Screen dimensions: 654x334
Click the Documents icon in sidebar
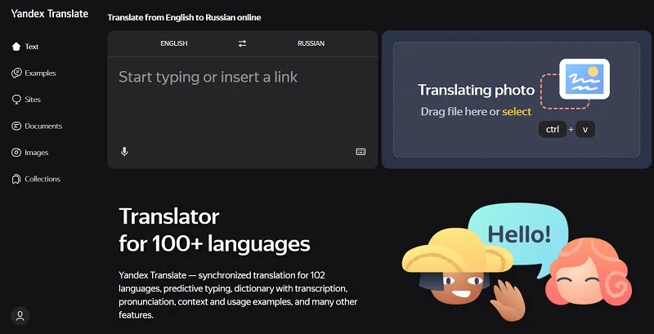pos(16,127)
